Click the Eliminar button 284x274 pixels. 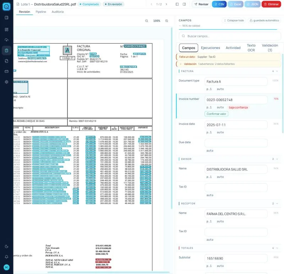point(271,4)
